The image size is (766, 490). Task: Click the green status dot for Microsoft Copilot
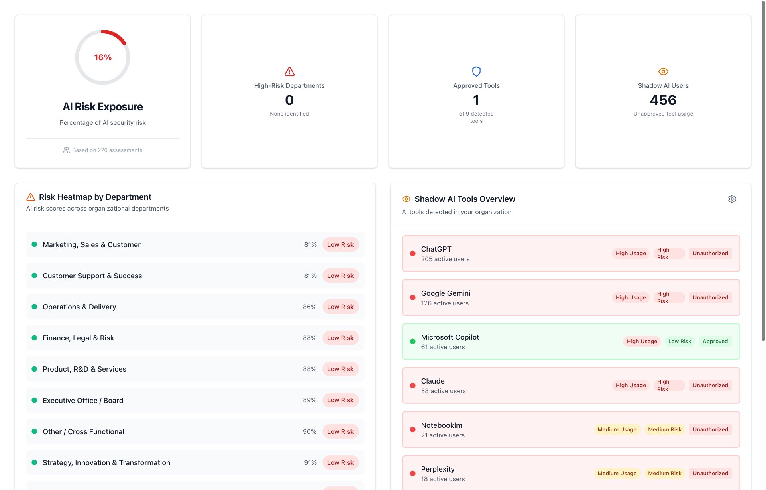tap(412, 341)
